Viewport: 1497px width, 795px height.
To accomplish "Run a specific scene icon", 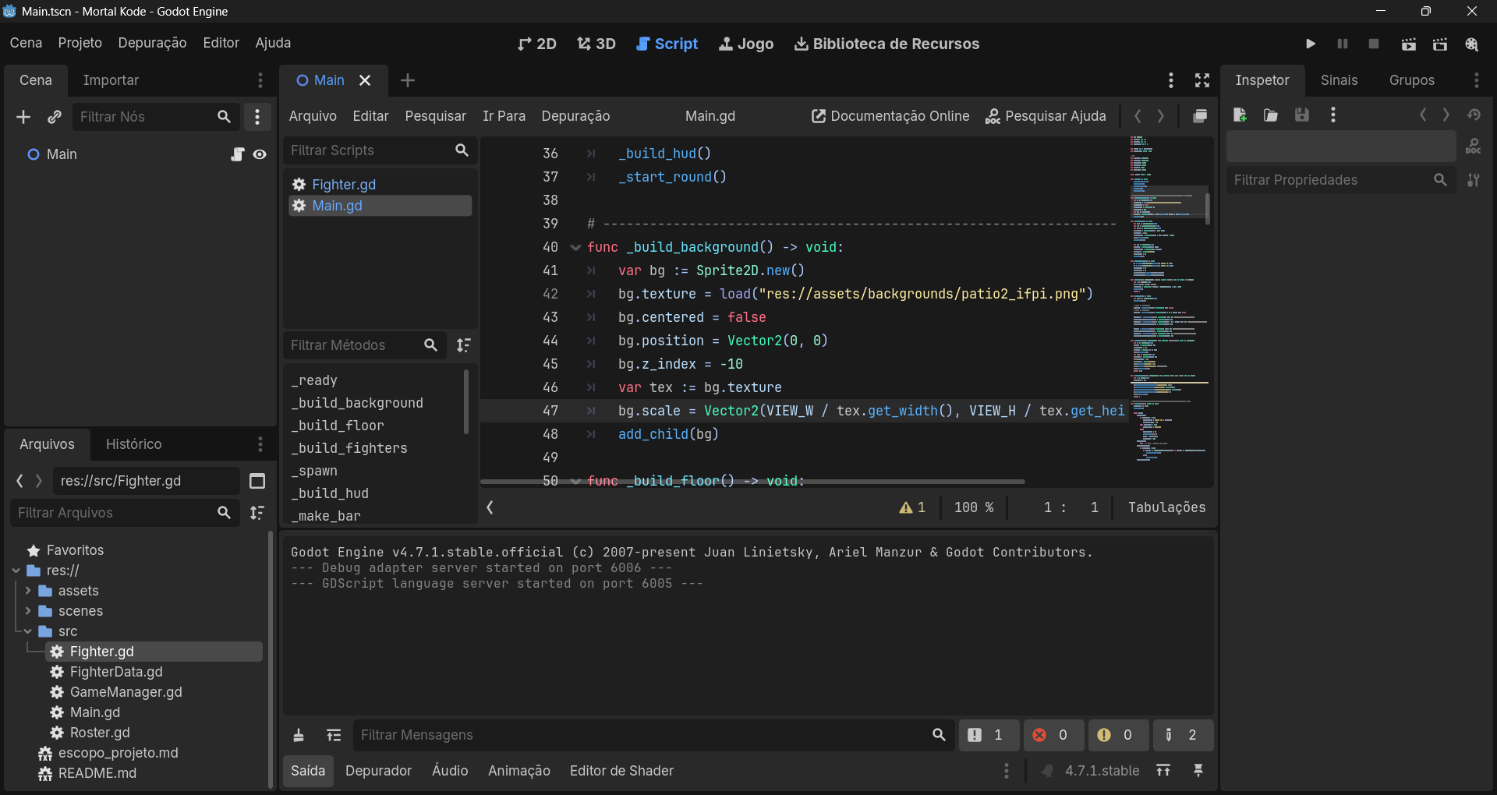I will pyautogui.click(x=1440, y=44).
